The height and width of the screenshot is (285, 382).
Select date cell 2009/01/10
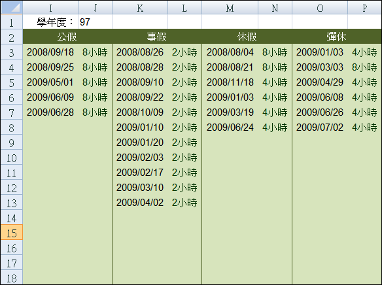coord(140,127)
